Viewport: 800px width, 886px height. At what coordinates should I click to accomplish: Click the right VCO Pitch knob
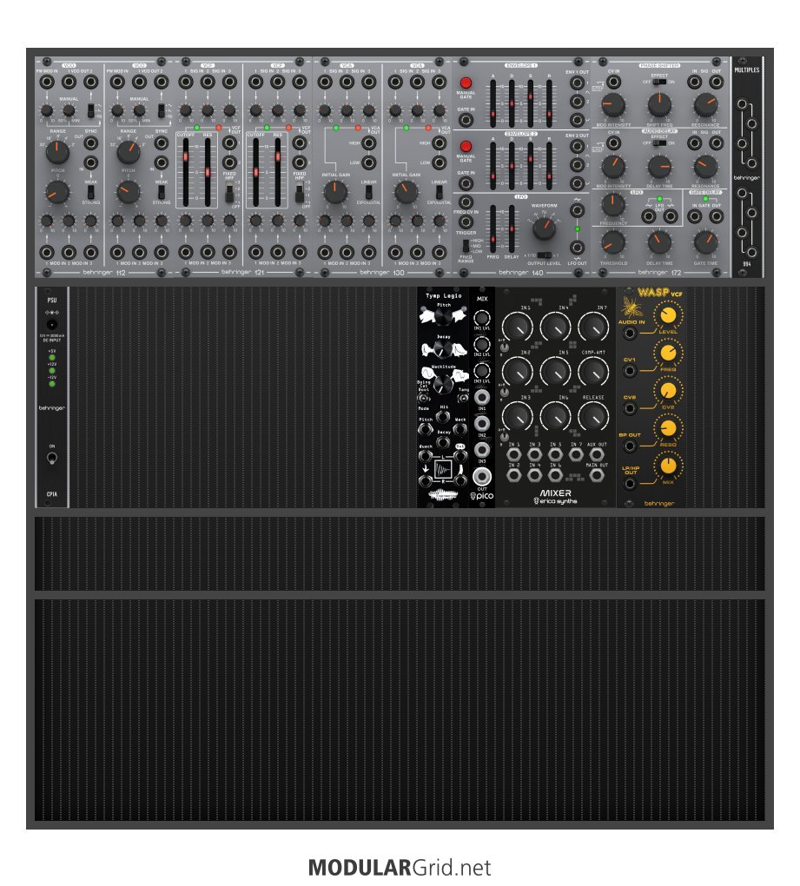(x=129, y=192)
